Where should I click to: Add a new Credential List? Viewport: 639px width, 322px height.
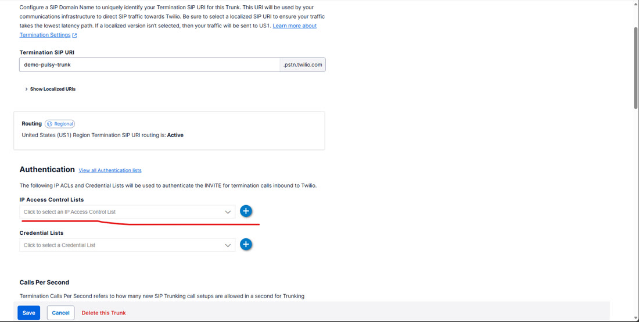pos(246,245)
